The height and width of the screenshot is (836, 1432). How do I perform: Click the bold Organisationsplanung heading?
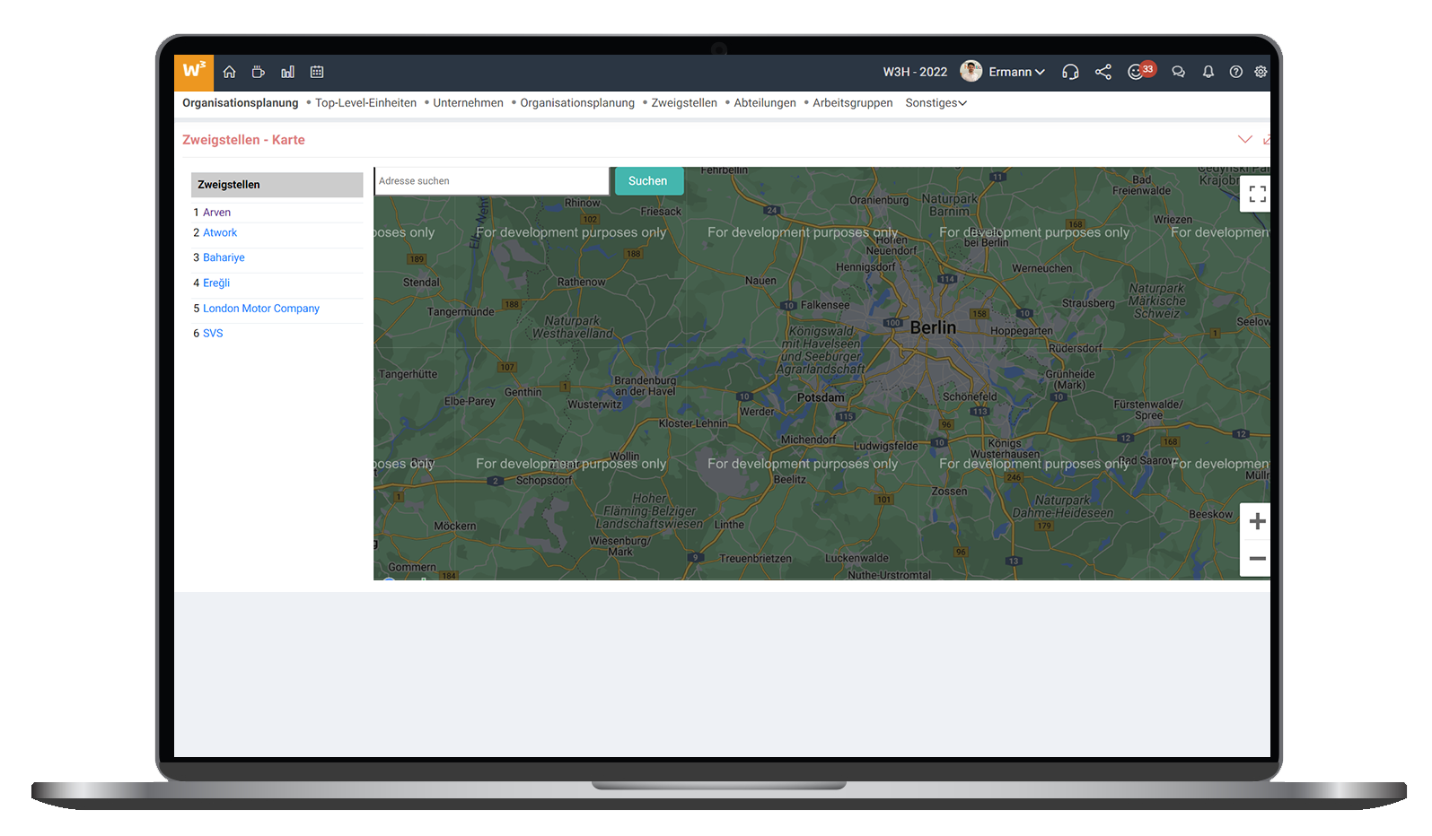click(x=240, y=103)
